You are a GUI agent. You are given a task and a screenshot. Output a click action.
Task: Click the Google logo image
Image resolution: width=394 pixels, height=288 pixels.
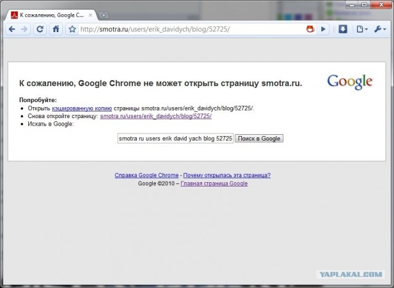(350, 82)
